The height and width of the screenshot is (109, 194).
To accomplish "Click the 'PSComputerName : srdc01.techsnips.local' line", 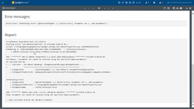I will (x=33, y=87).
